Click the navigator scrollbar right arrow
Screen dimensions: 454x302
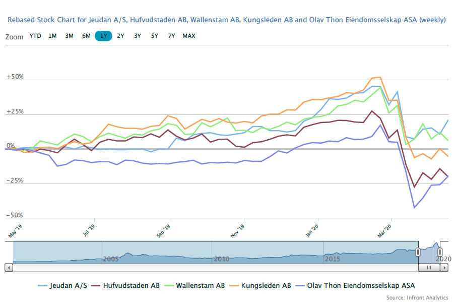[x=444, y=268]
